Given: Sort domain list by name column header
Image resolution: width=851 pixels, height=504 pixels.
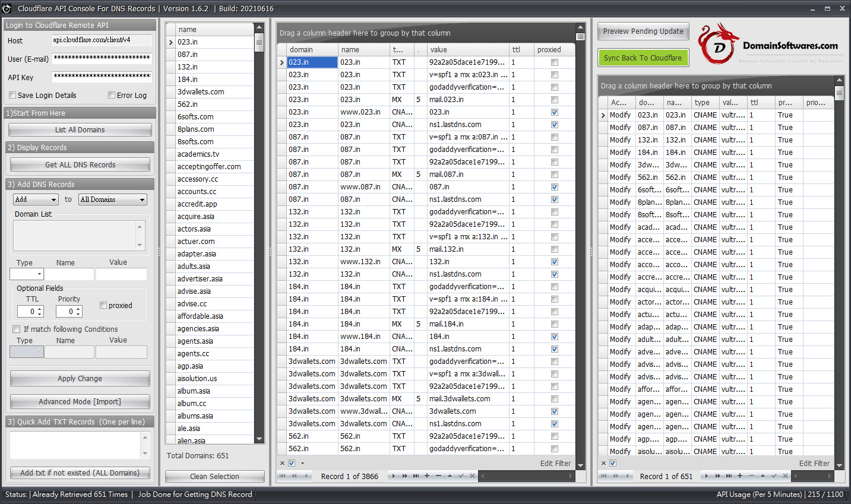Looking at the screenshot, I should coord(214,30).
